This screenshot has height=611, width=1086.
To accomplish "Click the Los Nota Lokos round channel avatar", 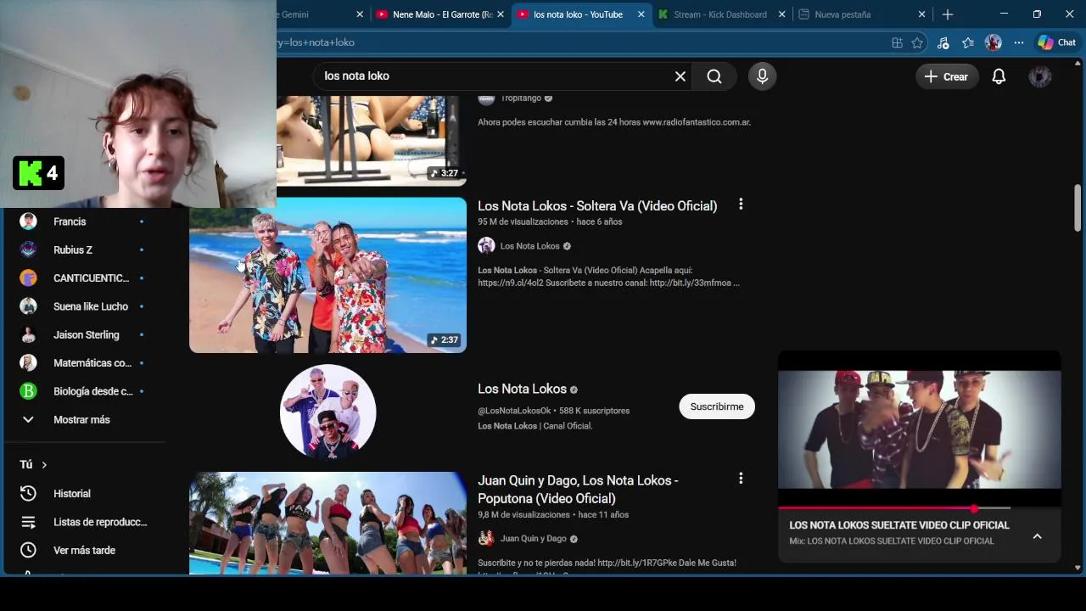I will pos(328,412).
